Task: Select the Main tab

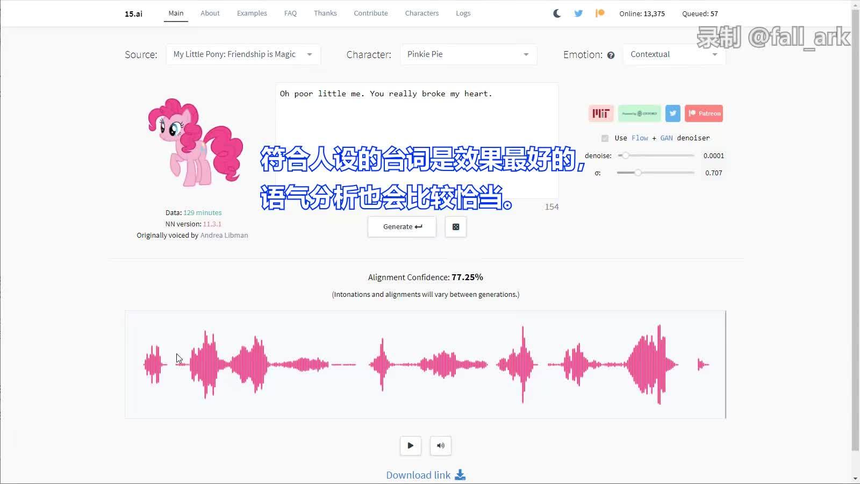Action: point(176,13)
